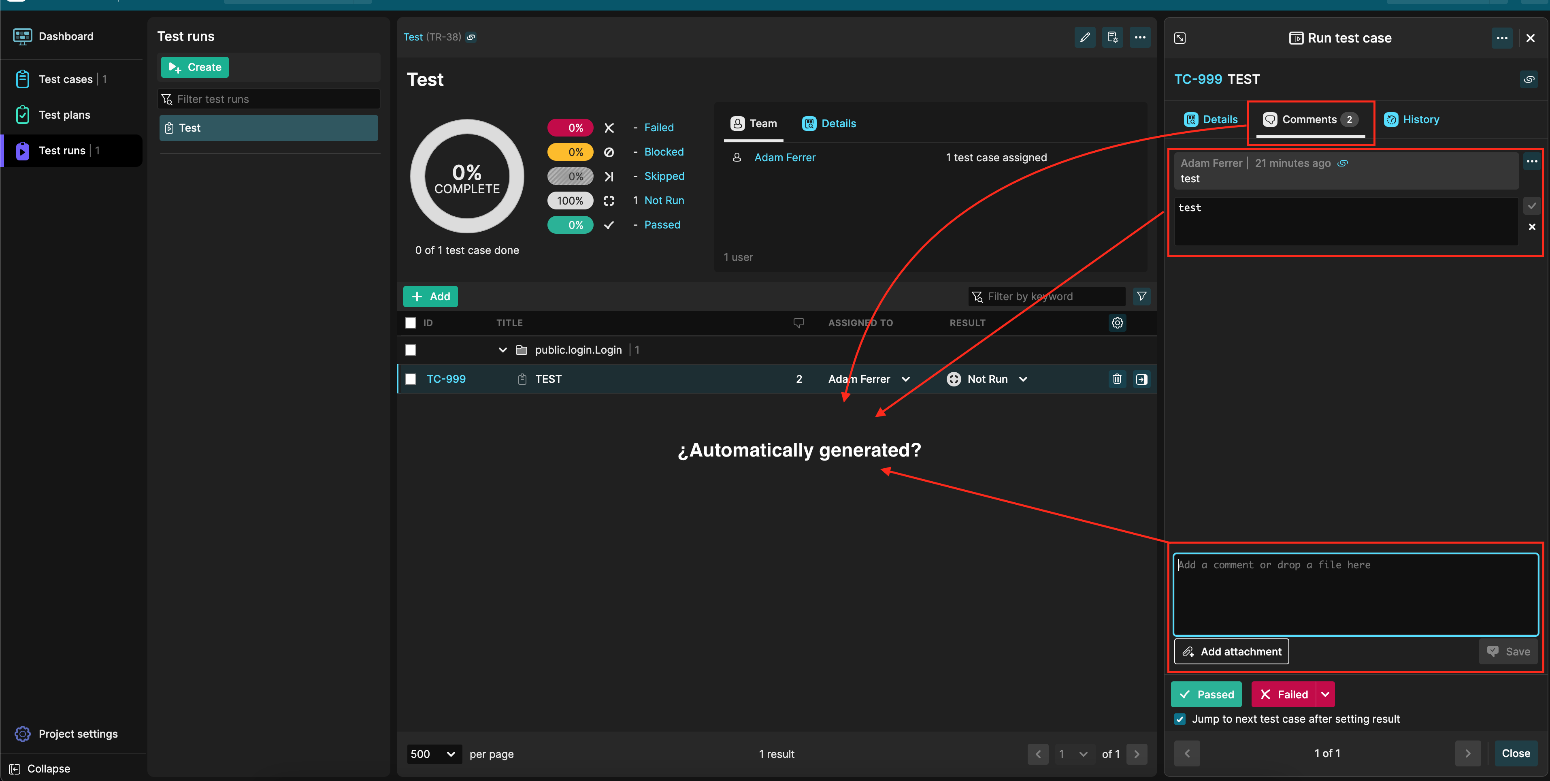
Task: Filter by the Failed status
Action: (659, 128)
